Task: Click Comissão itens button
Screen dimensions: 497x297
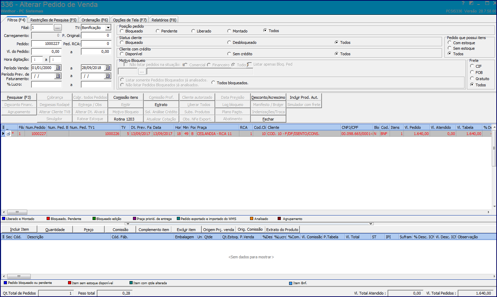Action: click(x=126, y=97)
